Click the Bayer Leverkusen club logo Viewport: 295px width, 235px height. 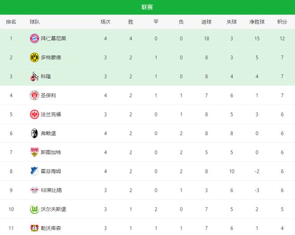pyautogui.click(x=34, y=228)
